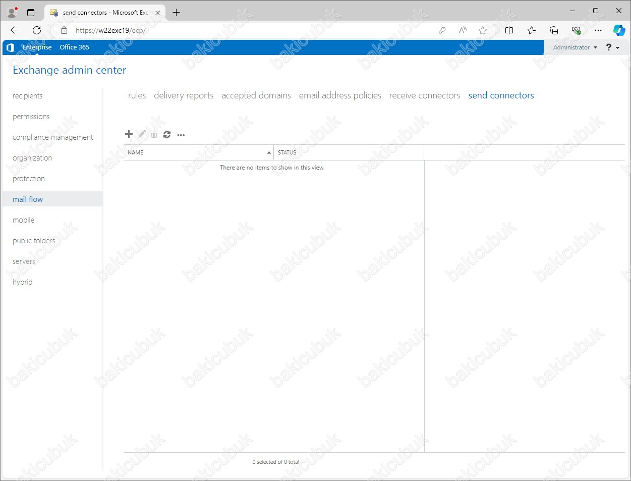Image resolution: width=631 pixels, height=481 pixels.
Task: Click the Office 365 link in header
Action: (x=74, y=47)
